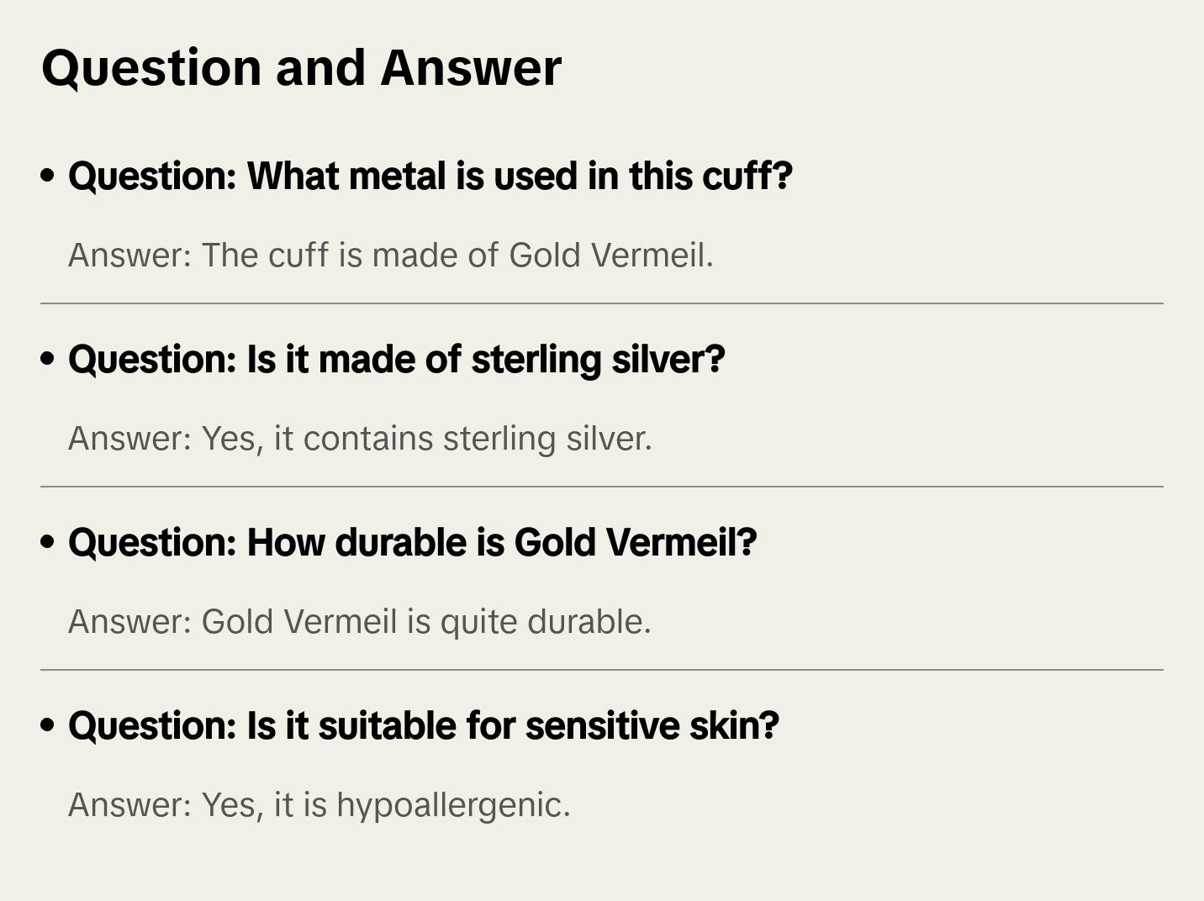Image resolution: width=1204 pixels, height=901 pixels.
Task: Expand the "How durable is Gold Vermeil?" question
Action: tap(412, 543)
